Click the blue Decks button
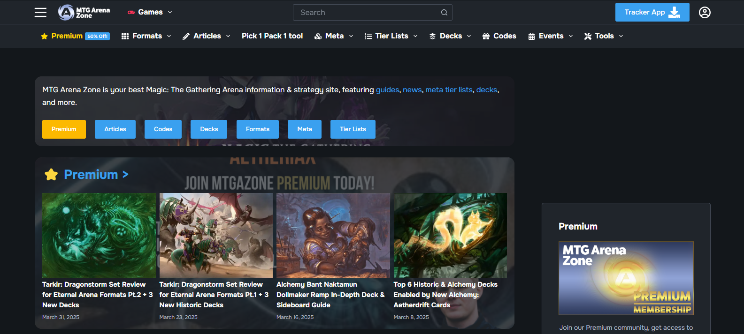The width and height of the screenshot is (744, 334). click(x=209, y=129)
